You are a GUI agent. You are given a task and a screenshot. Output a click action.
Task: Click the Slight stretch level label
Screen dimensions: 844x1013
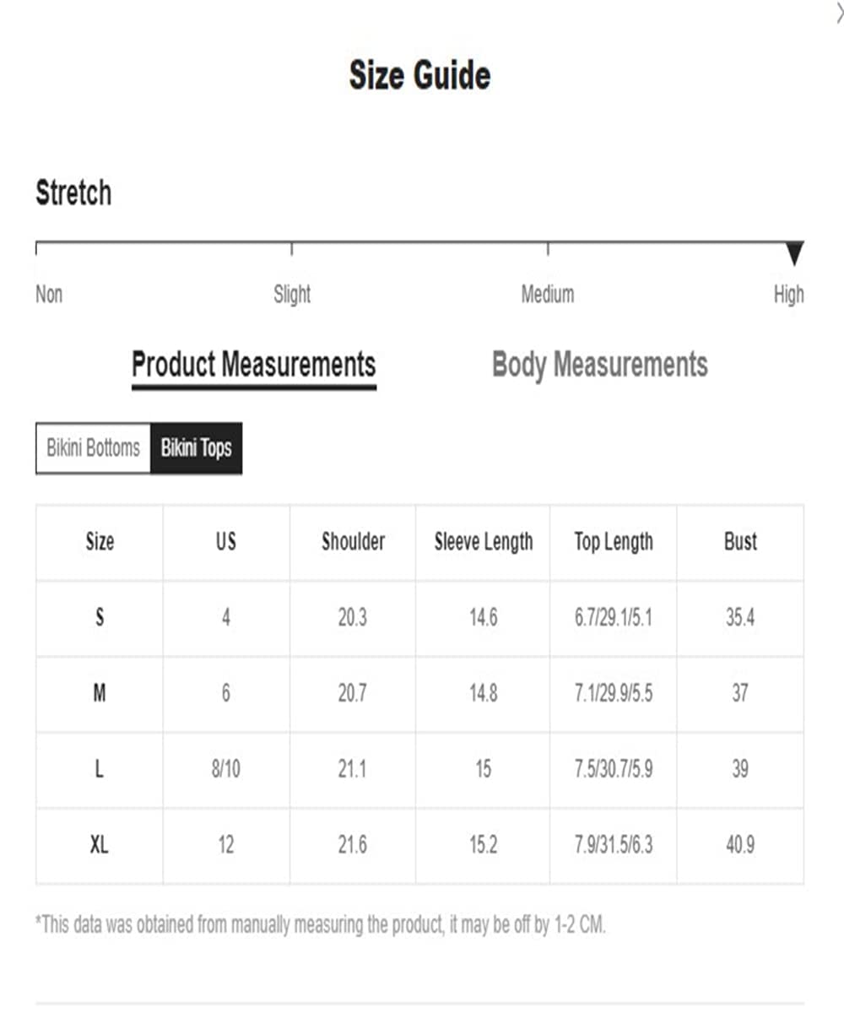click(292, 295)
